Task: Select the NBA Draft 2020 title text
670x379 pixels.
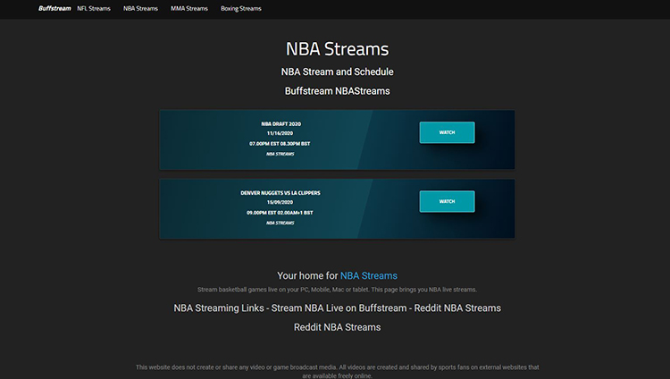Action: (x=281, y=124)
